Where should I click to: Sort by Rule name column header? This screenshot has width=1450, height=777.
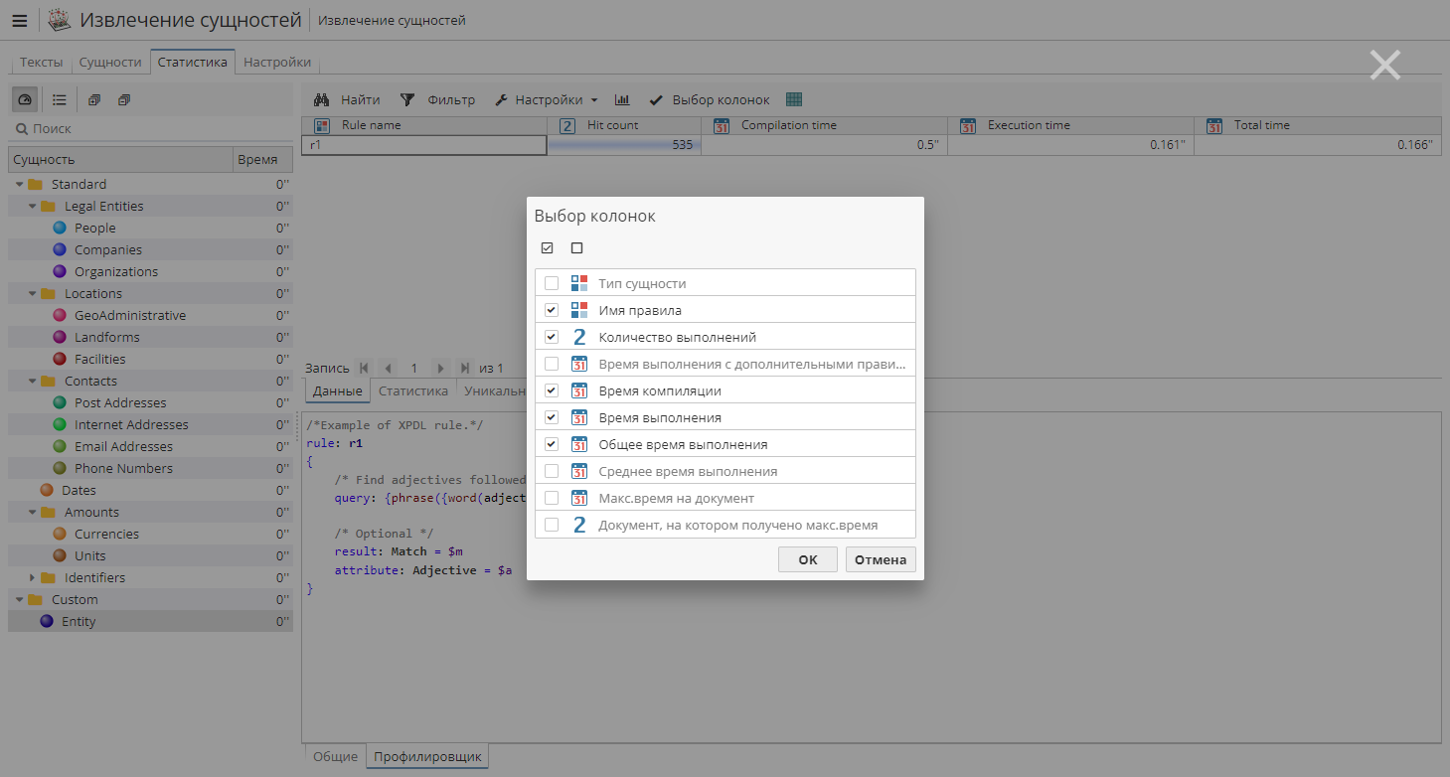[424, 125]
